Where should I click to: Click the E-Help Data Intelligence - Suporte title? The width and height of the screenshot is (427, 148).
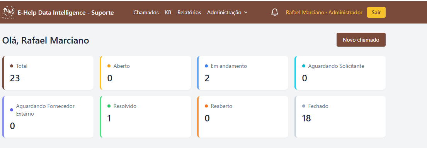click(66, 12)
